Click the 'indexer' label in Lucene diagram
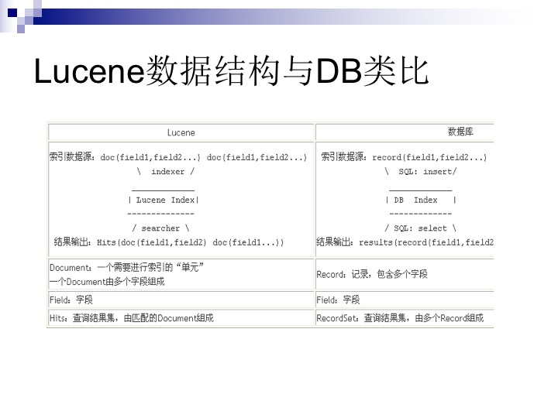 pyautogui.click(x=168, y=172)
